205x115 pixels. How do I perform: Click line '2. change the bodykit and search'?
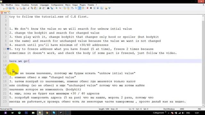click(54, 33)
